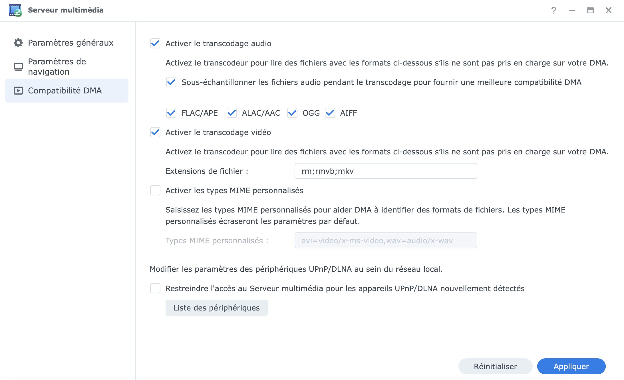Switch to Paramètres de navigation tab

point(57,67)
